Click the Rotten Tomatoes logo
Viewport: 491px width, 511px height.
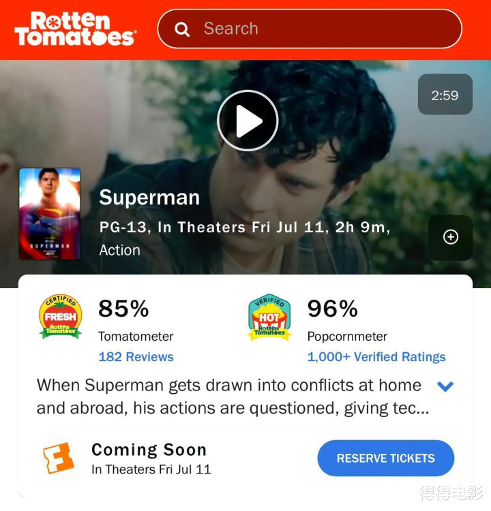[x=76, y=29]
